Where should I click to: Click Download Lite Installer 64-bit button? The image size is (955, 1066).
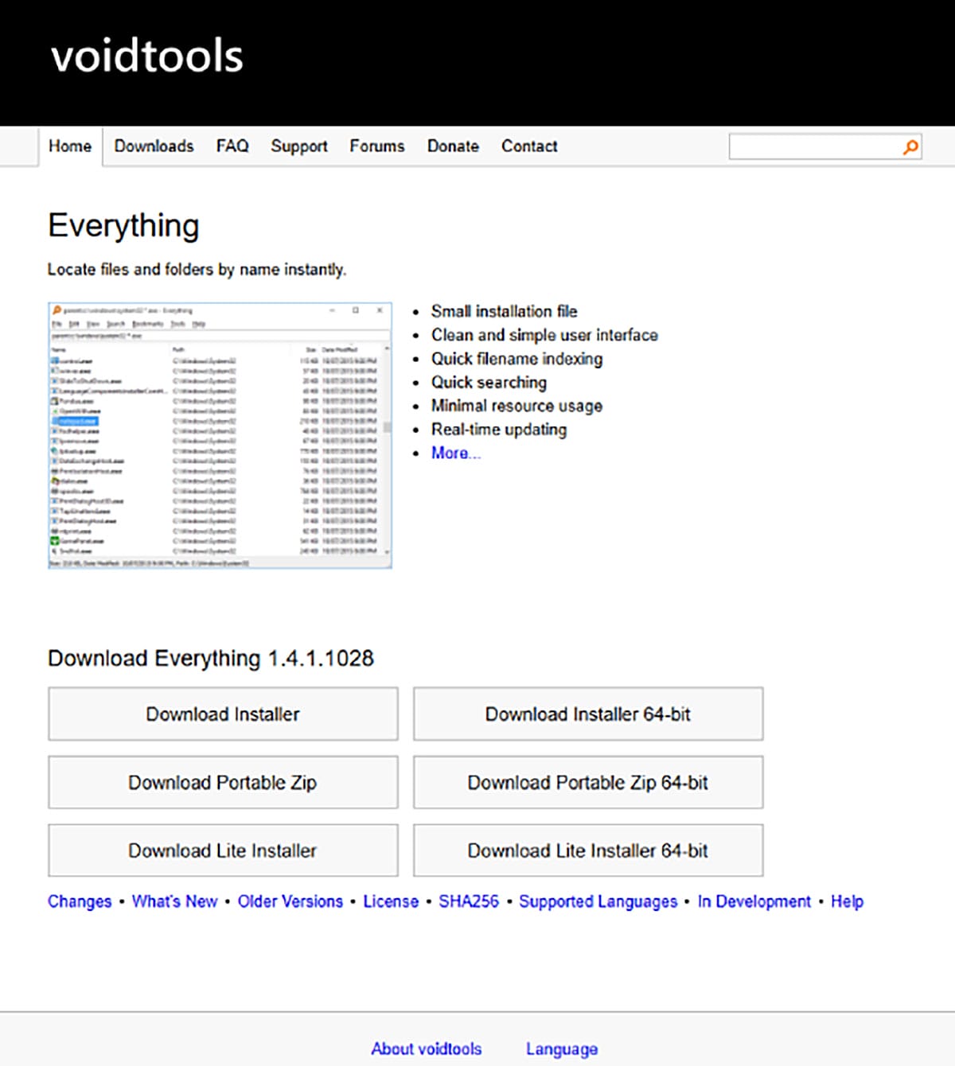[x=588, y=851]
